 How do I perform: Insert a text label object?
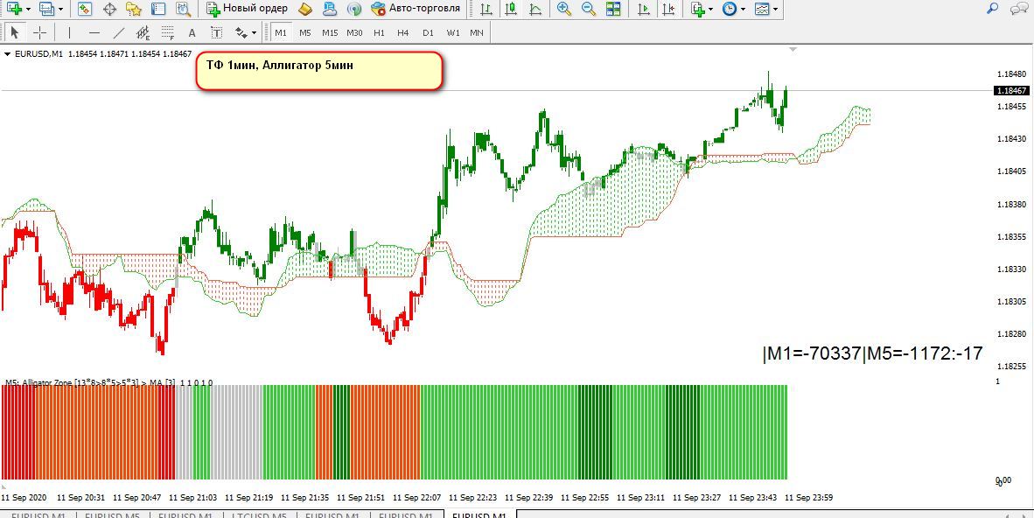pyautogui.click(x=216, y=32)
